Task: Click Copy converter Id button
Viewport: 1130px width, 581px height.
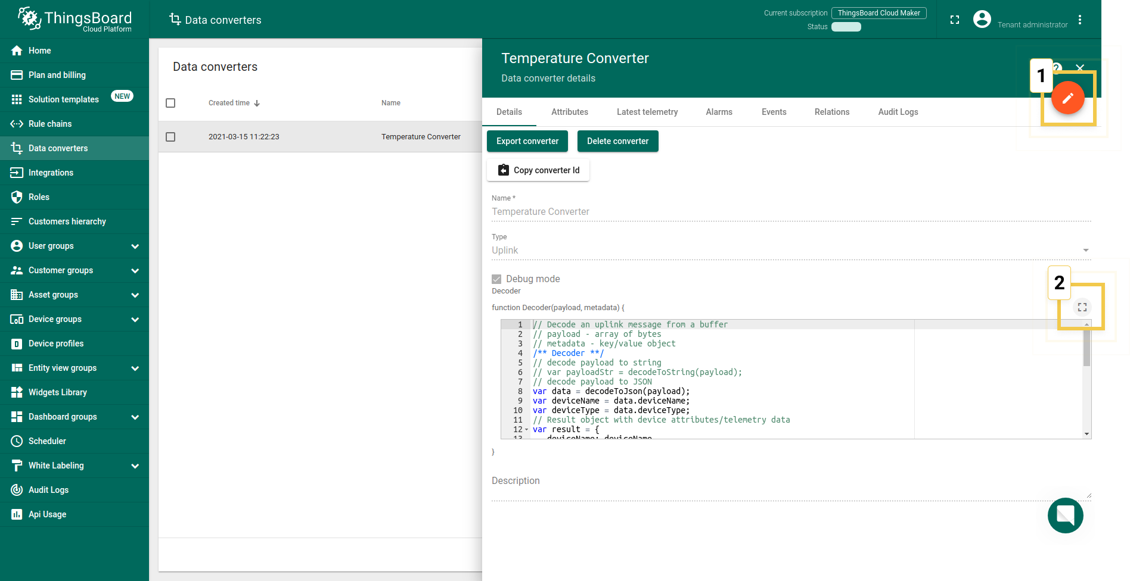Action: pyautogui.click(x=538, y=170)
